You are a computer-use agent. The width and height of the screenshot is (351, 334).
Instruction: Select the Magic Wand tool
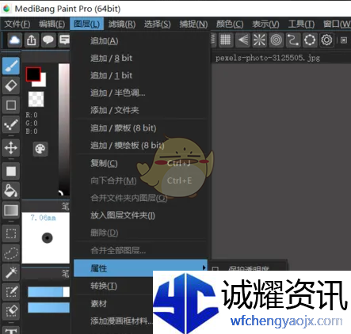click(11, 272)
